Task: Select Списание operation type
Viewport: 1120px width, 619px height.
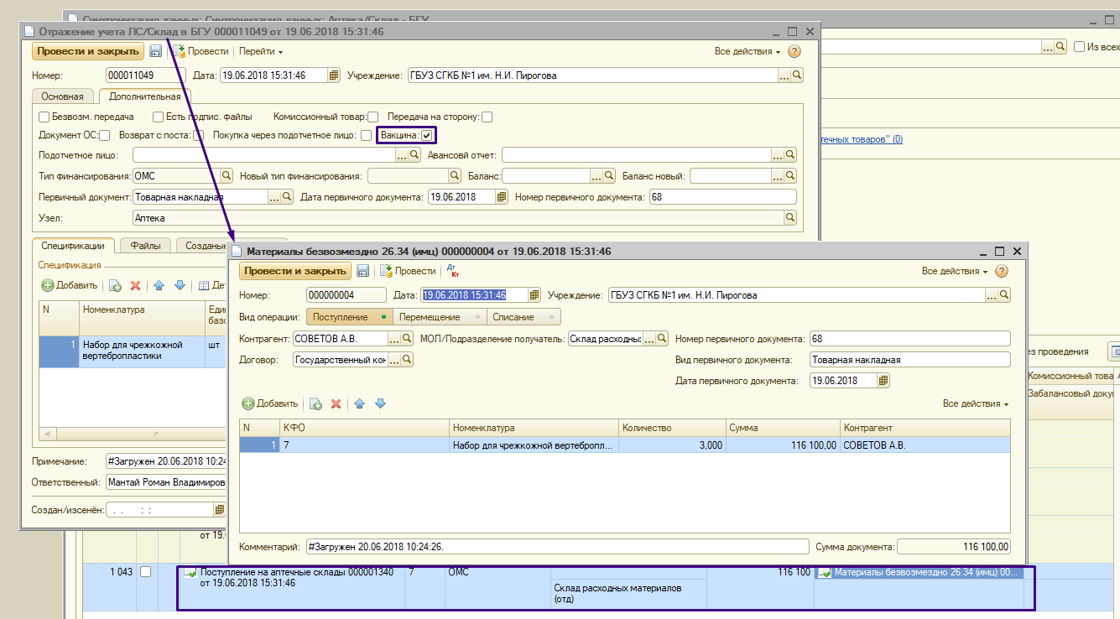Action: point(513,317)
